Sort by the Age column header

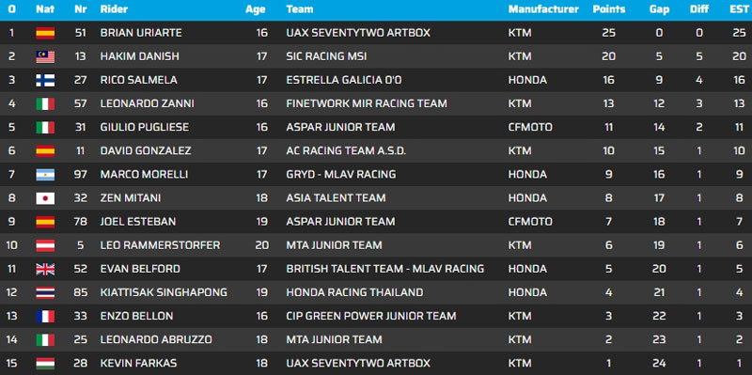[255, 9]
